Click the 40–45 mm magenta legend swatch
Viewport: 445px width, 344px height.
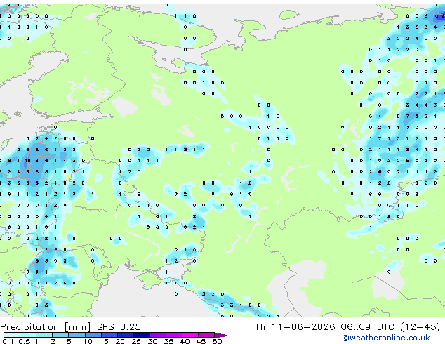coord(190,335)
